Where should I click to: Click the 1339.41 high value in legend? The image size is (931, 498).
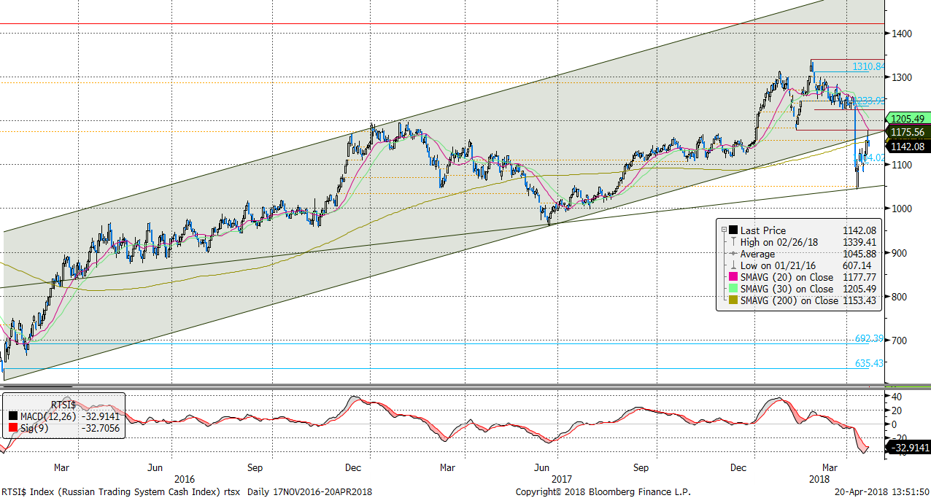(858, 241)
